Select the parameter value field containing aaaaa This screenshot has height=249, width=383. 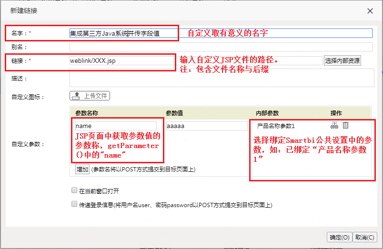tap(207, 126)
